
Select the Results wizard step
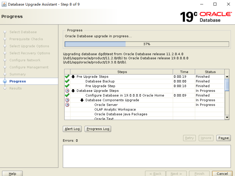coord(16,88)
